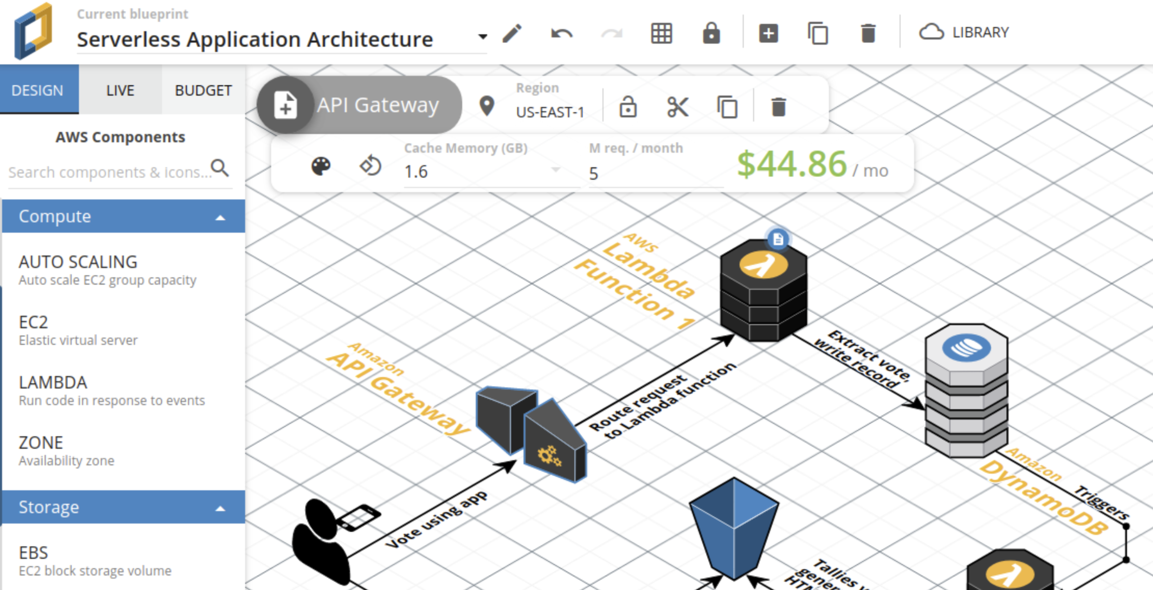Click the 'Route request to Lambda function' label
The width and height of the screenshot is (1153, 590).
(x=663, y=401)
